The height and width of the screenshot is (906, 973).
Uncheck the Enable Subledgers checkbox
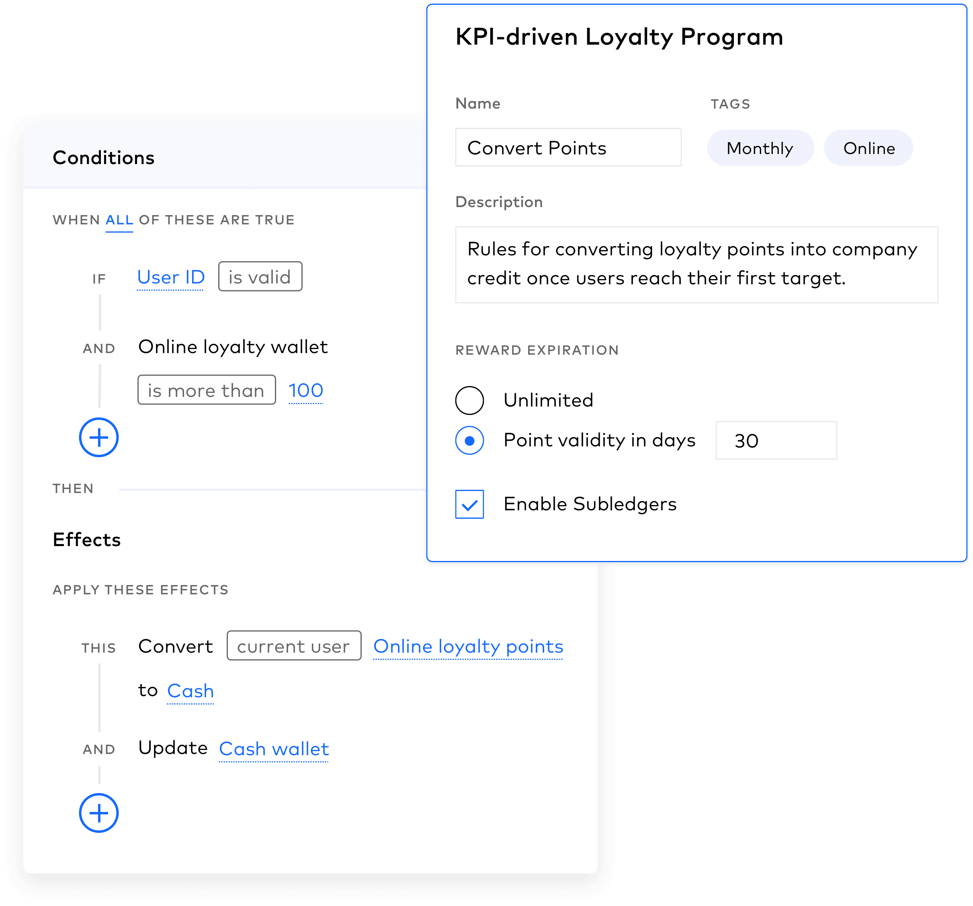tap(469, 504)
